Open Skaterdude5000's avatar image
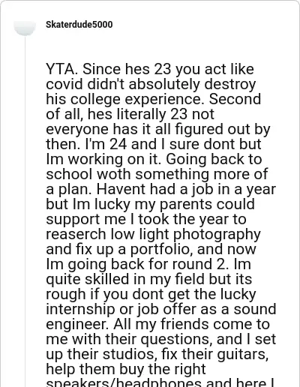Screen dimensions: 300x387 25,28
